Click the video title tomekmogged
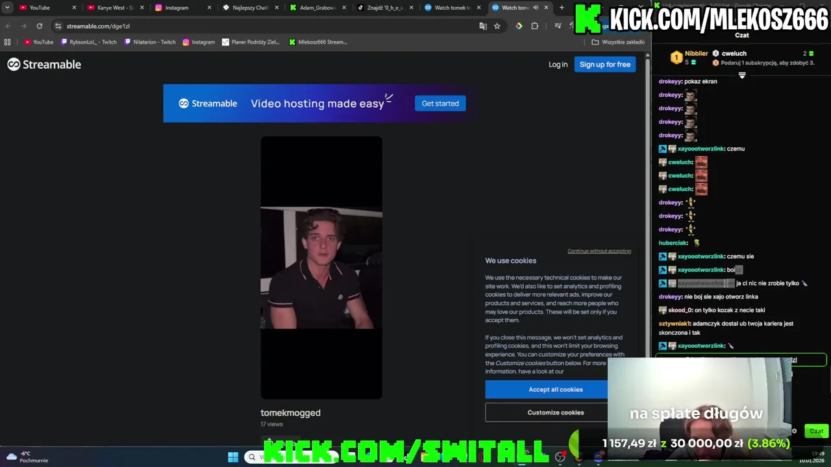Screen dimensions: 831x467 click(290, 413)
